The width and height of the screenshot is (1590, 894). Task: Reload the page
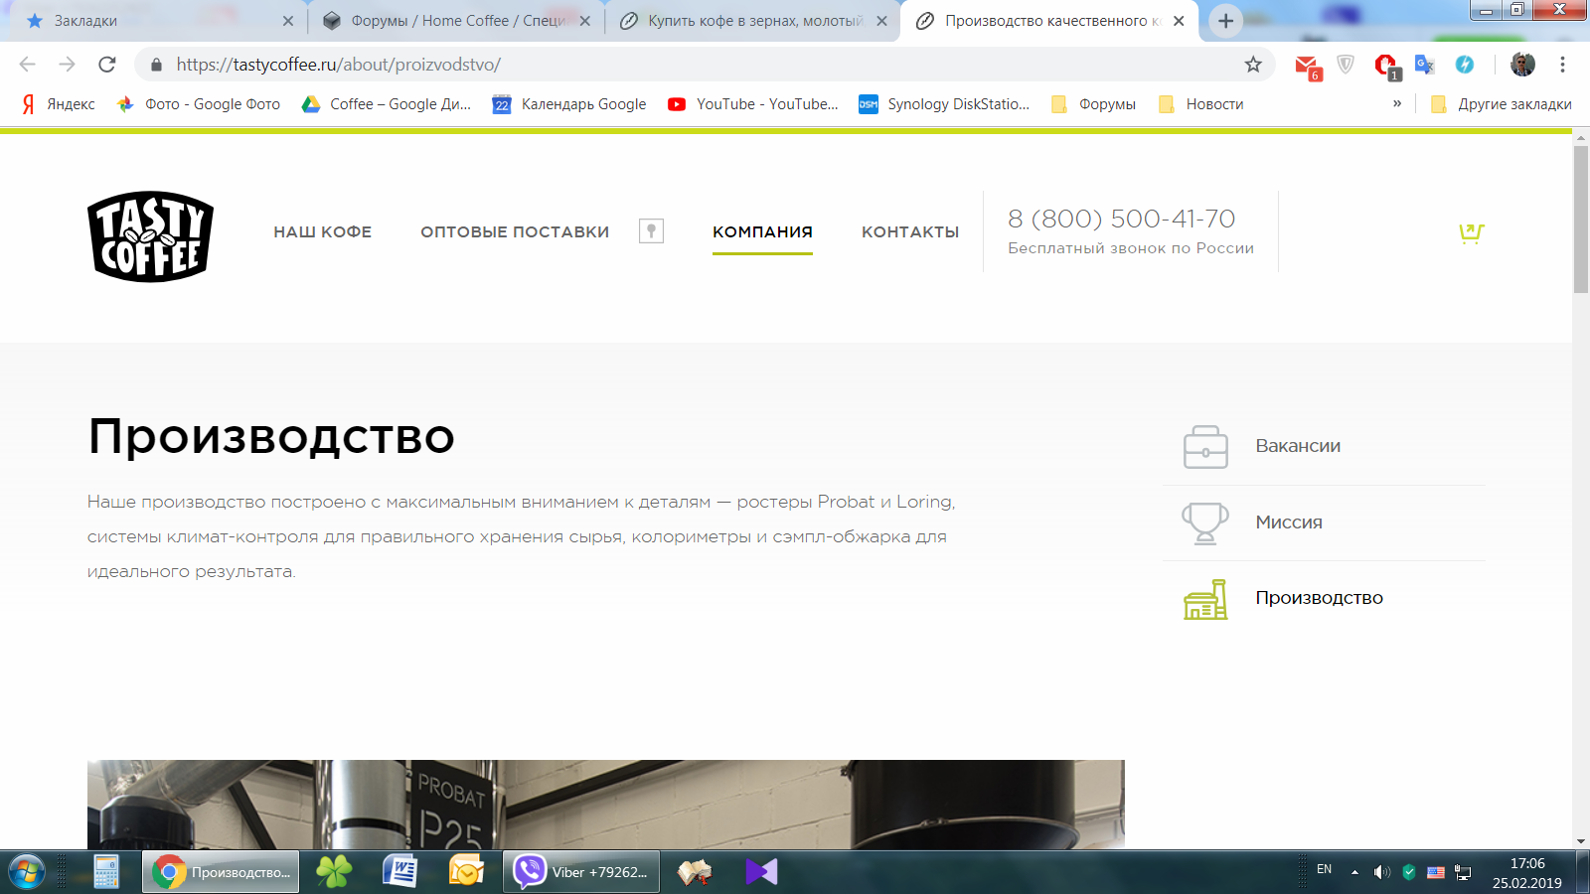(x=107, y=65)
